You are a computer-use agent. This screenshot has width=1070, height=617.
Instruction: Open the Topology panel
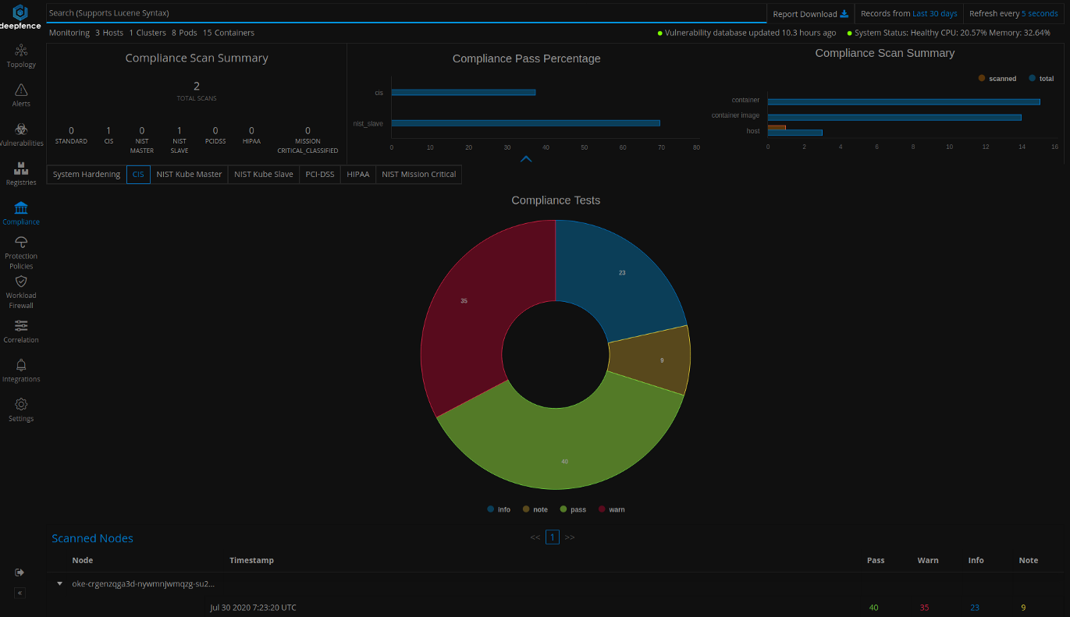pos(20,56)
